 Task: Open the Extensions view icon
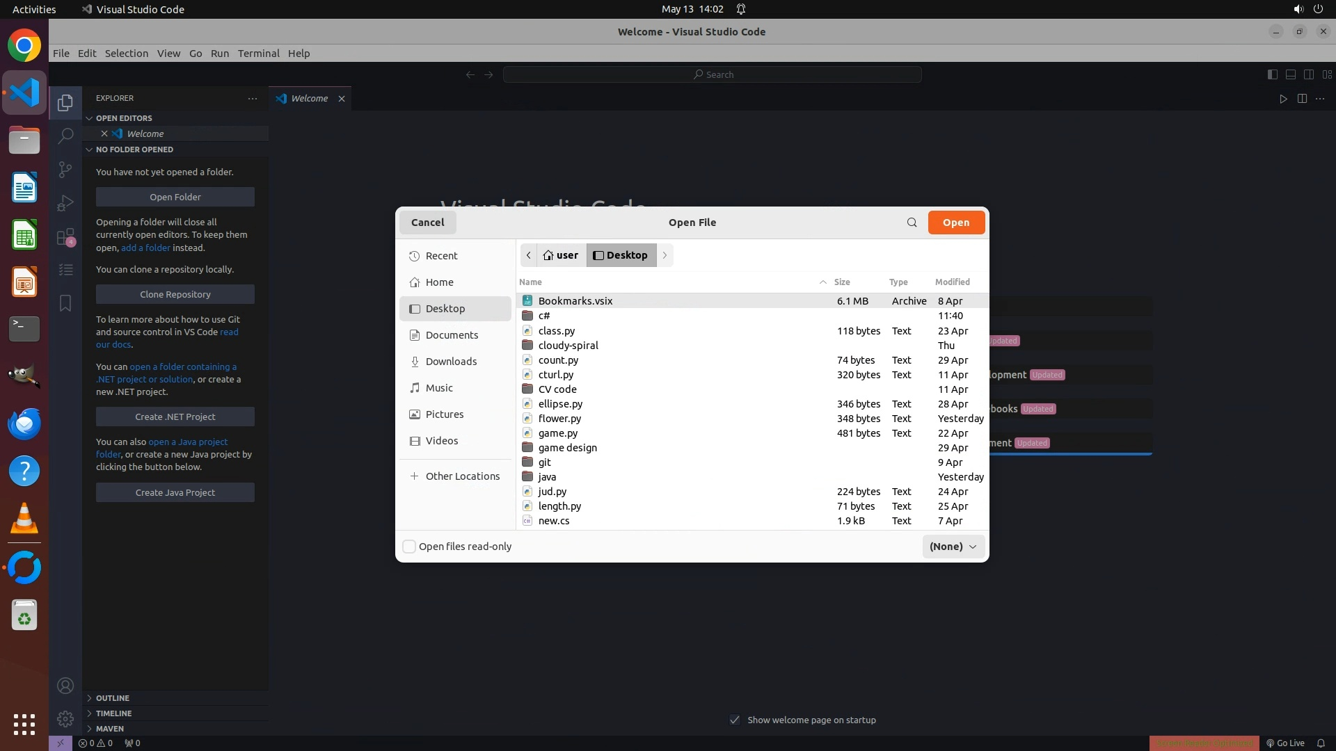(x=65, y=237)
